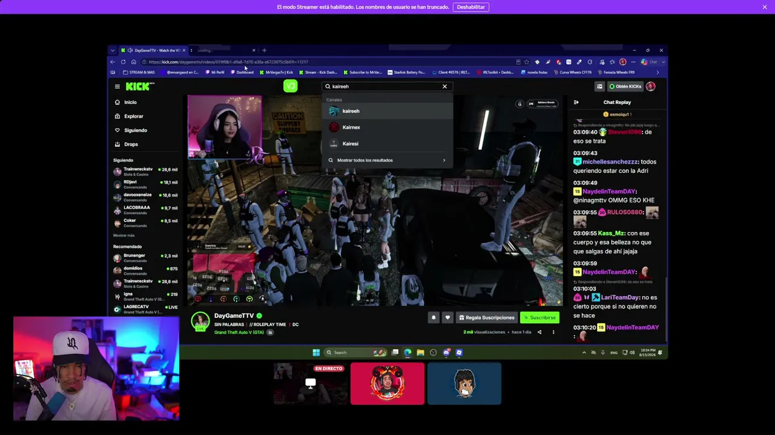Click the red circular avatar overlay thumbnail

[x=387, y=383]
